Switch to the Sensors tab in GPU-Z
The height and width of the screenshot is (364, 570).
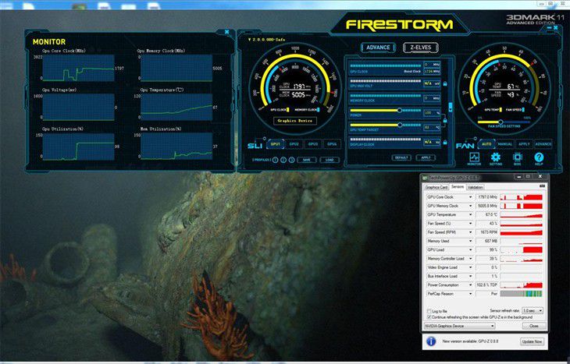(x=458, y=187)
